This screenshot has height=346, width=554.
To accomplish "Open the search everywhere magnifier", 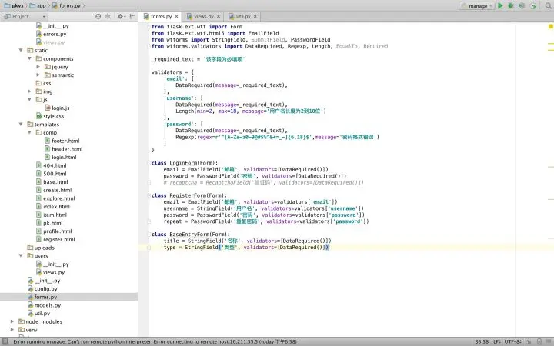I will (x=549, y=5).
